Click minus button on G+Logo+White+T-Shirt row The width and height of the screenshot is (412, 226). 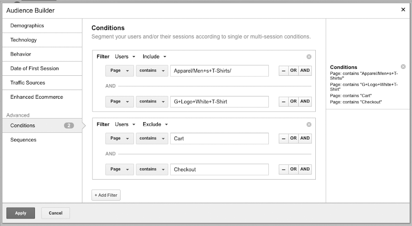tap(284, 102)
